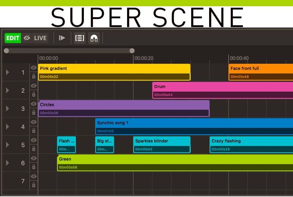Toggle the magnet snap icon
Screen dimensions: 293x197
point(94,38)
